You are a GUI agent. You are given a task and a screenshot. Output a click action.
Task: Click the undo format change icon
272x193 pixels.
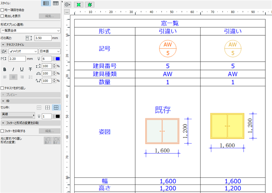48,141
